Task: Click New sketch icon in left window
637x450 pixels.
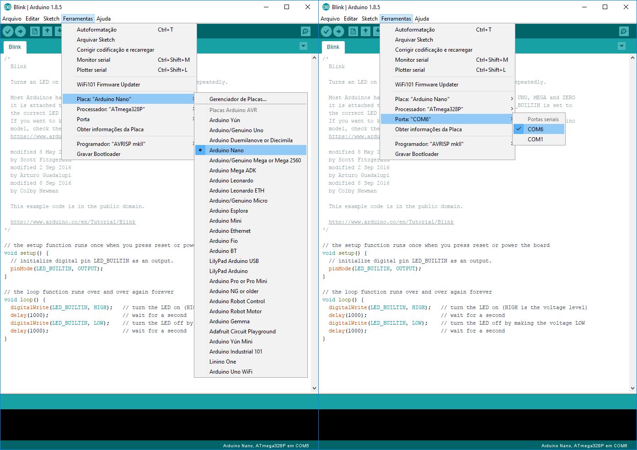Action: tap(35, 31)
